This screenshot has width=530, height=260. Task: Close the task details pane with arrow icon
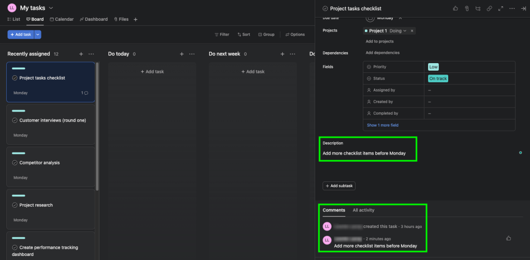pos(523,8)
